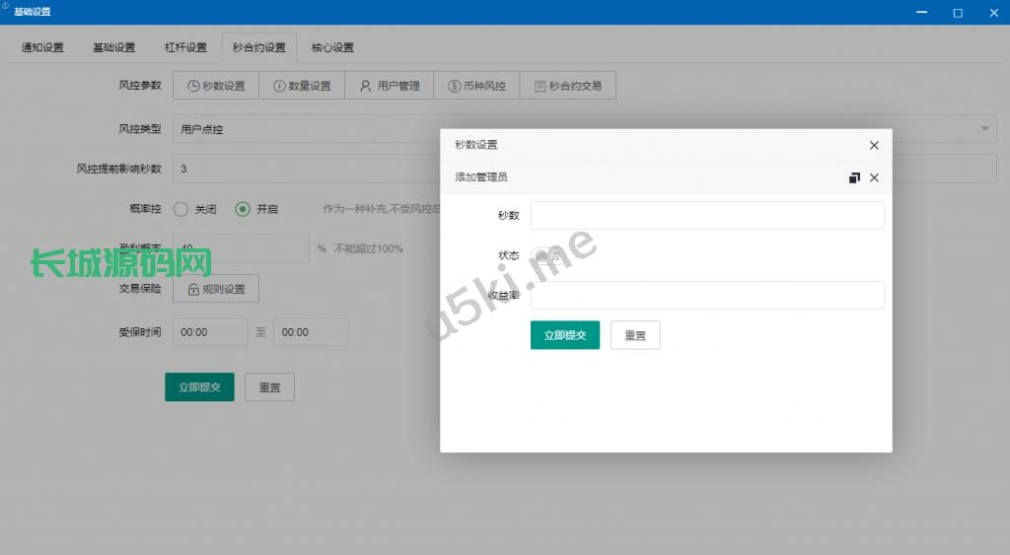Open 用户管理 via its person icon
Image resolution: width=1010 pixels, height=555 pixels.
(365, 87)
